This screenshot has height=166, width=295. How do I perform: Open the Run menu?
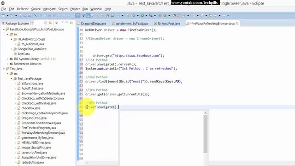(x=85, y=9)
